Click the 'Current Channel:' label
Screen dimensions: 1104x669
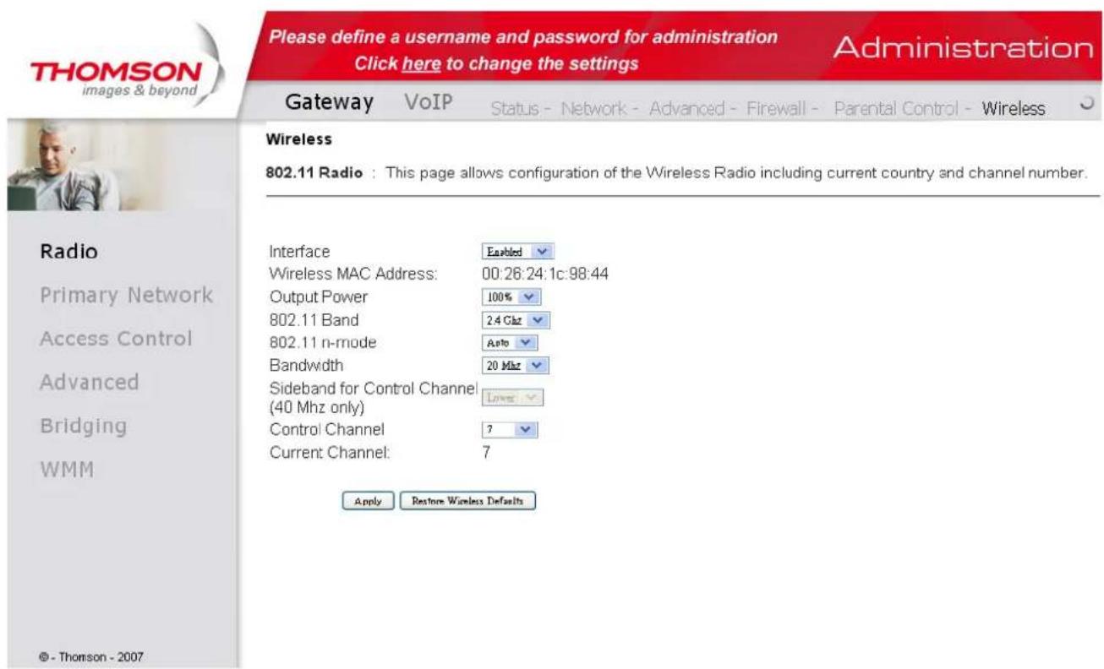(328, 453)
